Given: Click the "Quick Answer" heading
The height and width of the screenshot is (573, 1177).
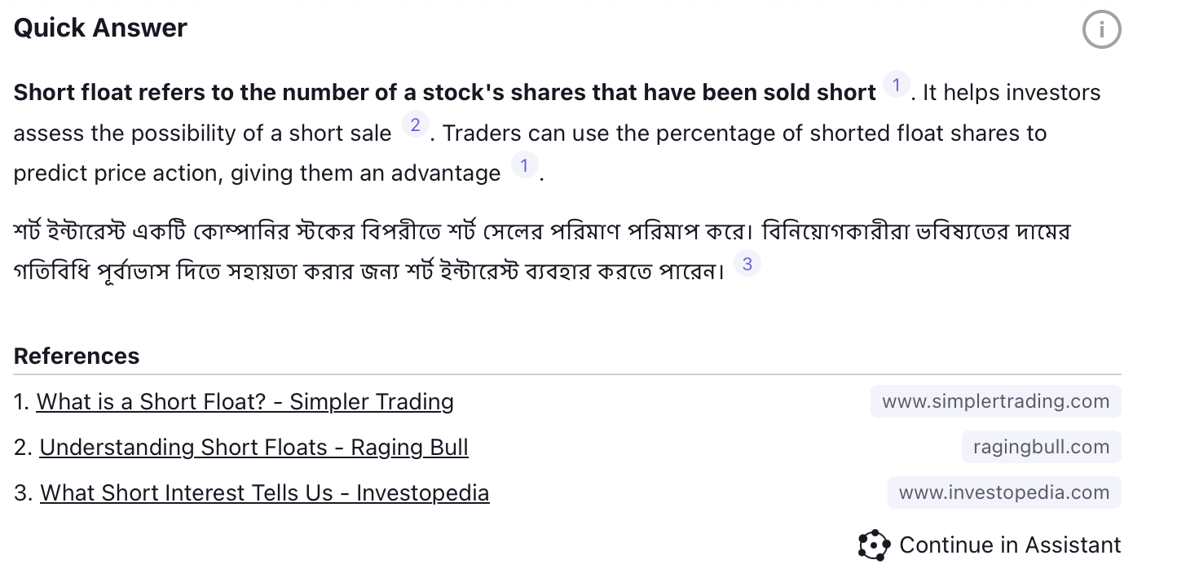Looking at the screenshot, I should click(100, 28).
